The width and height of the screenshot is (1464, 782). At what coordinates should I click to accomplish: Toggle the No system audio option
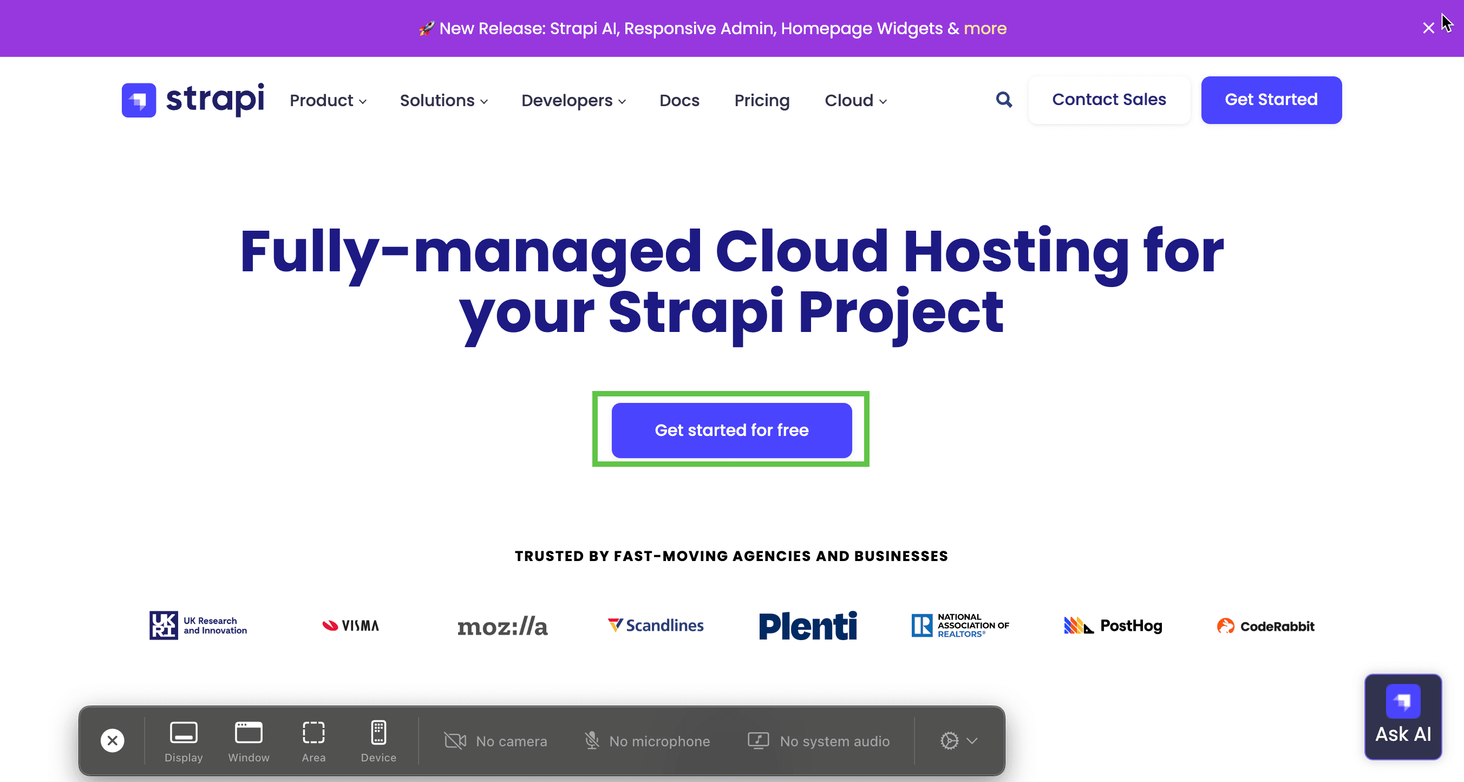point(819,741)
